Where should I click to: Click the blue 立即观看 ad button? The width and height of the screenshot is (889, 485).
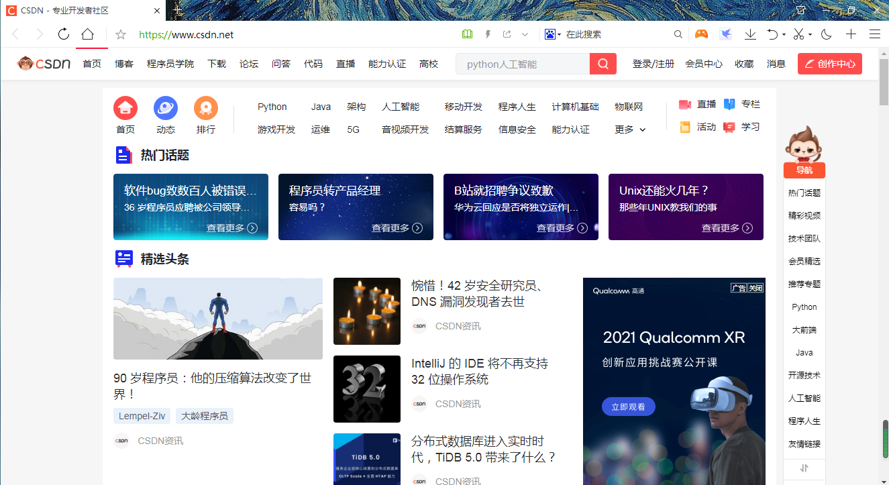[x=629, y=407]
